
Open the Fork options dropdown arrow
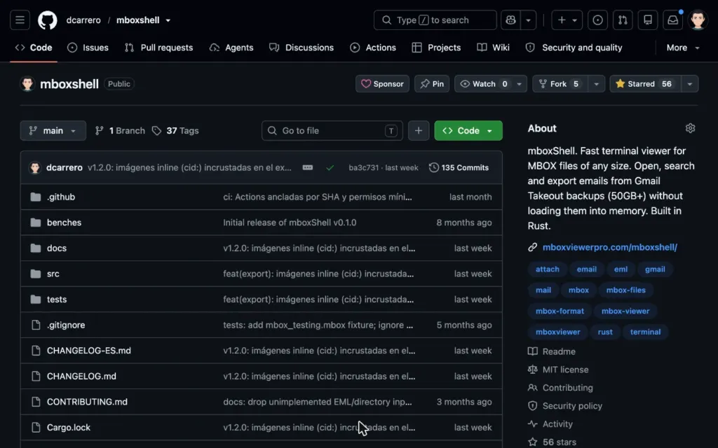click(596, 84)
